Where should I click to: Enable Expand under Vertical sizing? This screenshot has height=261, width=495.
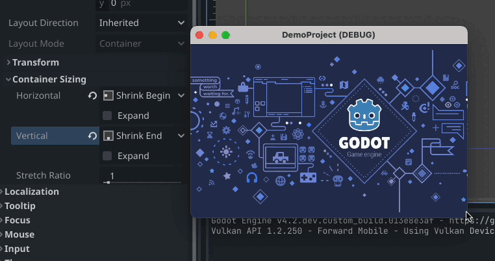pyautogui.click(x=107, y=156)
